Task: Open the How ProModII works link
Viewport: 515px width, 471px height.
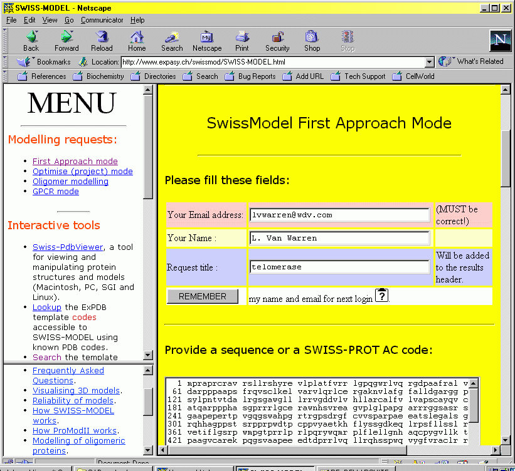Action: pos(75,431)
